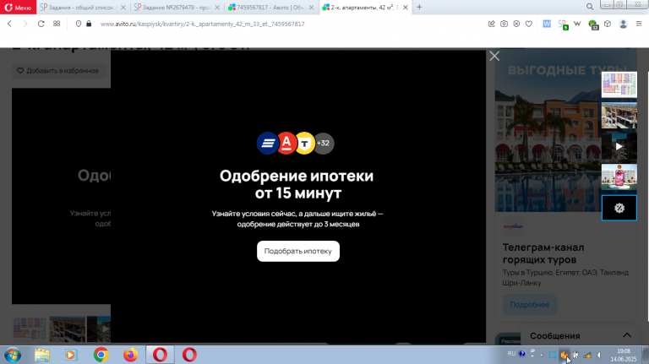This screenshot has width=649, height=364.
Task: Focus the address bar URL field
Action: tap(203, 24)
